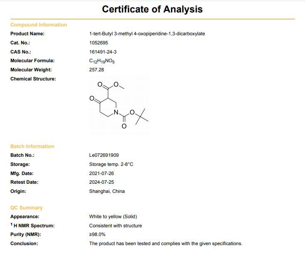Screen dimensions: 305x253
Task: Select manufacturing date 2021-07-26
Action: [102, 173]
